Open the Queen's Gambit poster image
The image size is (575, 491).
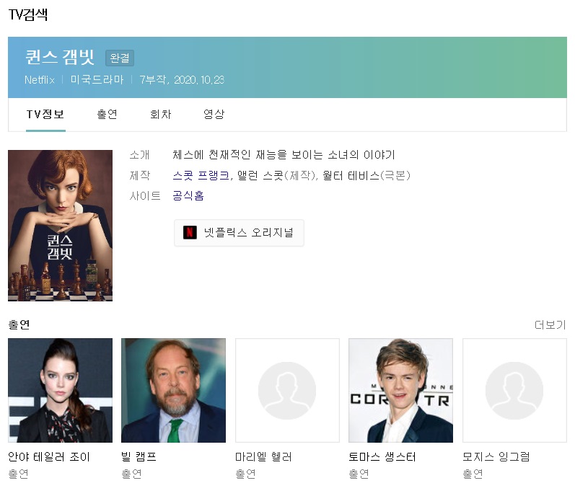[60, 226]
